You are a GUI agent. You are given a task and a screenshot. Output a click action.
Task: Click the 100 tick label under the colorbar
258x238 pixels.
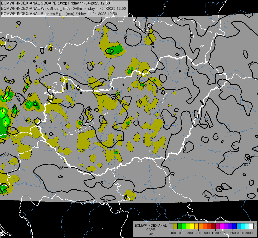click(173, 233)
